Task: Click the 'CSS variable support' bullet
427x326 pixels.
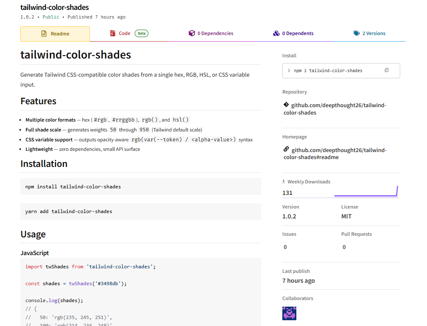Action: point(139,139)
